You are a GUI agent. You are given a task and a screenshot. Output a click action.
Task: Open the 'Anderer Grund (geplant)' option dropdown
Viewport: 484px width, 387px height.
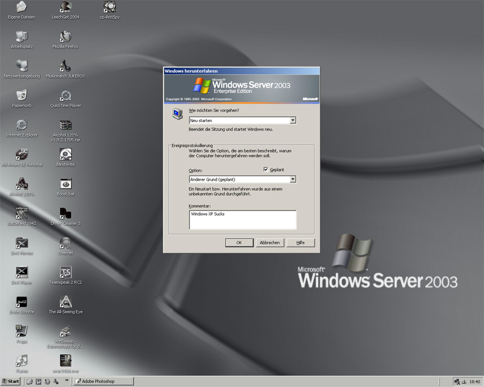point(293,180)
